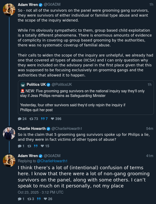The width and height of the screenshot is (156, 204).
Task: View Charlie Howarth's profile avatar
Action: [9, 133]
